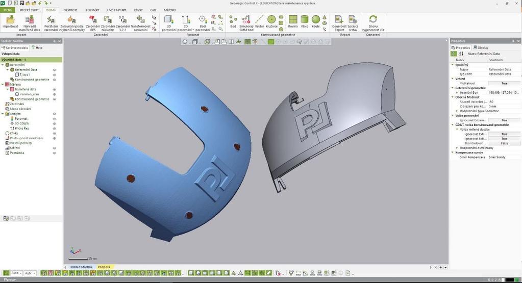Viewport: 522px width, 283px height.
Task: Collapse Společný property group
Action: tap(453, 65)
